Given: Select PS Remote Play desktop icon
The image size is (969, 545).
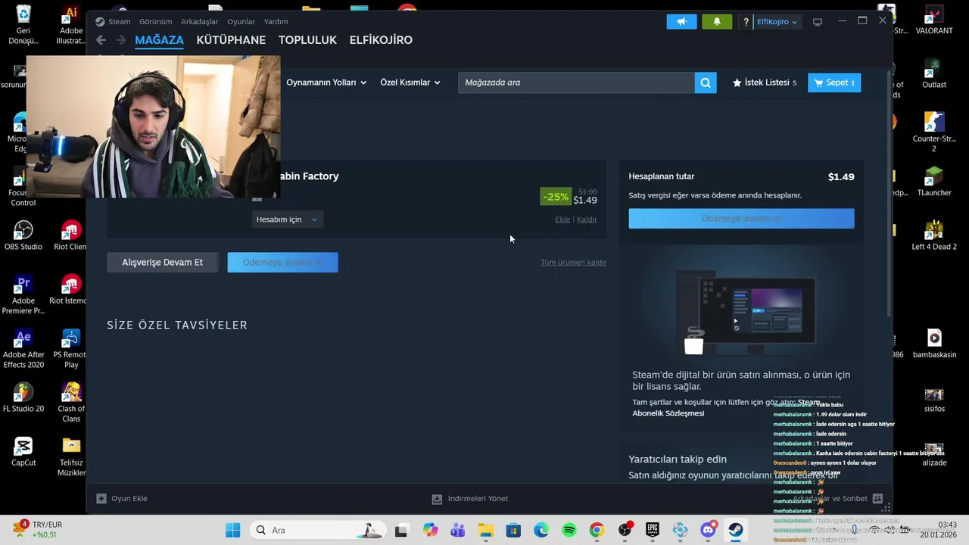Looking at the screenshot, I should 71,348.
